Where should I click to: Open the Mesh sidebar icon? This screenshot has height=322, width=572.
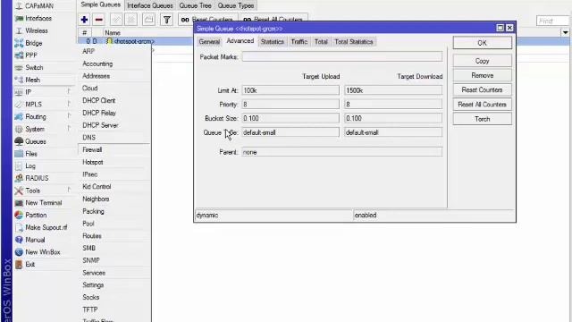point(19,80)
